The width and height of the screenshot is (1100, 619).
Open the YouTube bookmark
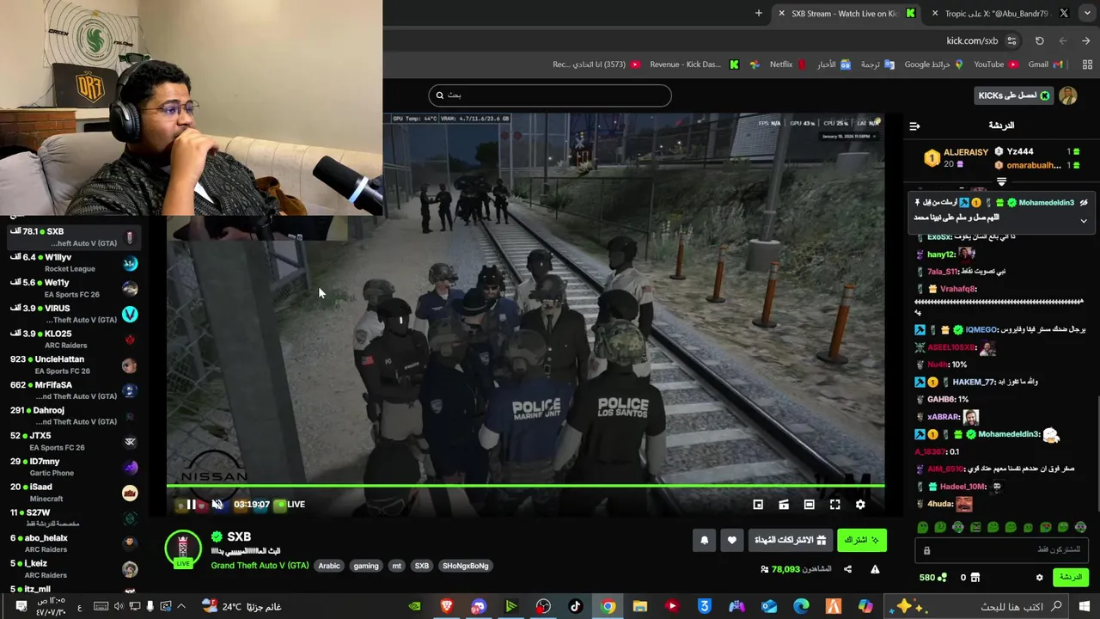[x=995, y=64]
